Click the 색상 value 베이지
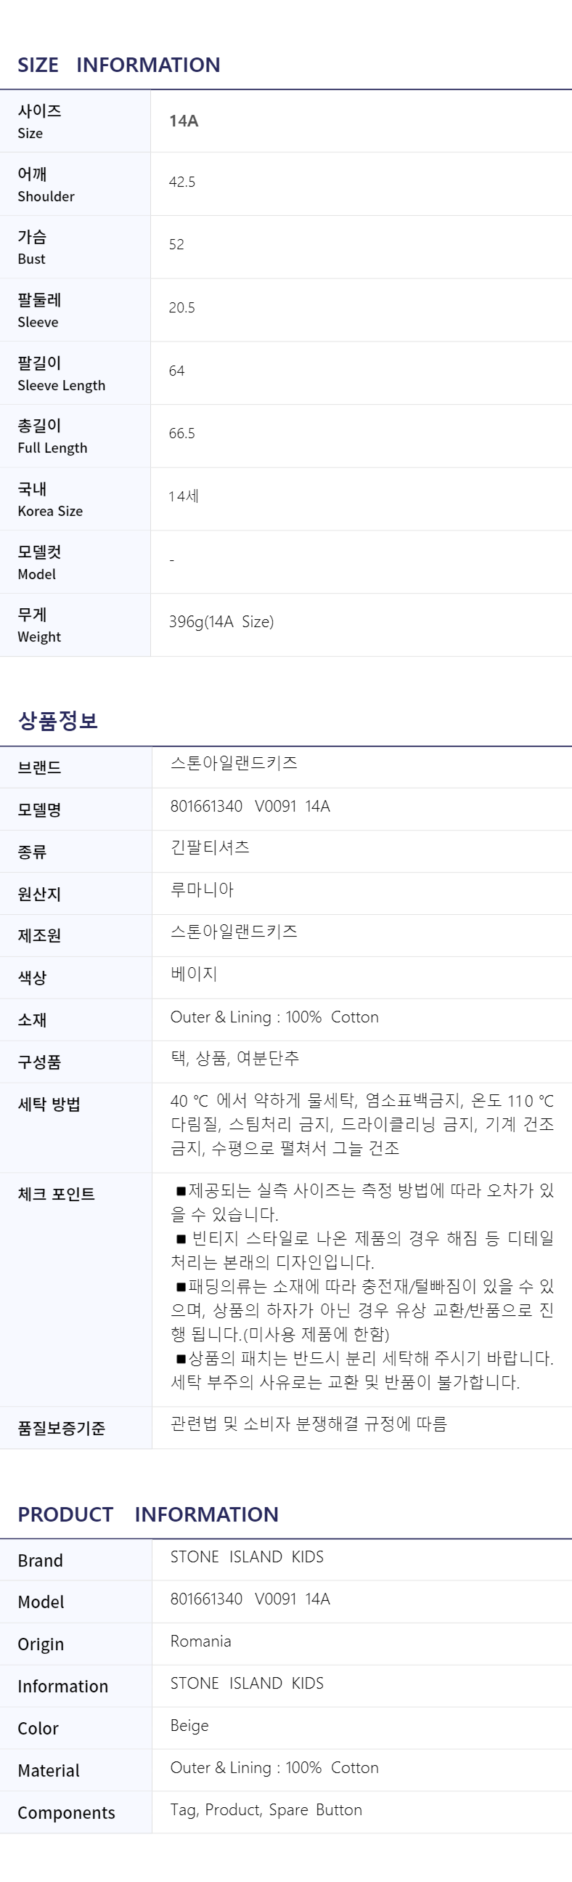The height and width of the screenshot is (1882, 572). 194,973
